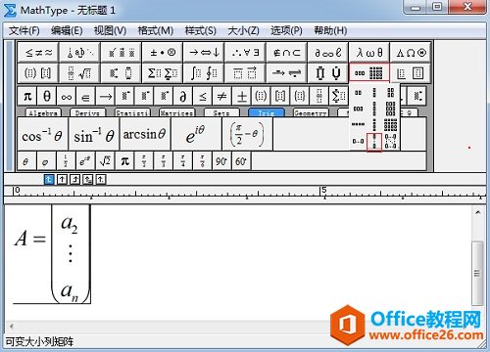
Task: Insert a 4x4 matrix template
Action: point(390,124)
